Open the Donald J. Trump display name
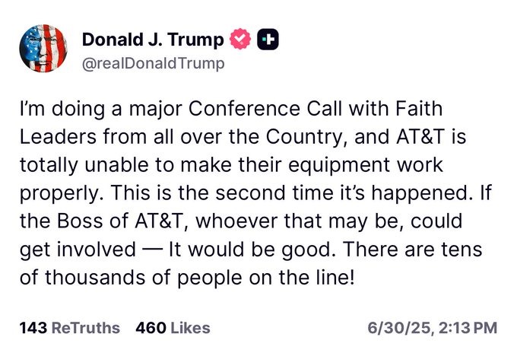 click(x=153, y=40)
